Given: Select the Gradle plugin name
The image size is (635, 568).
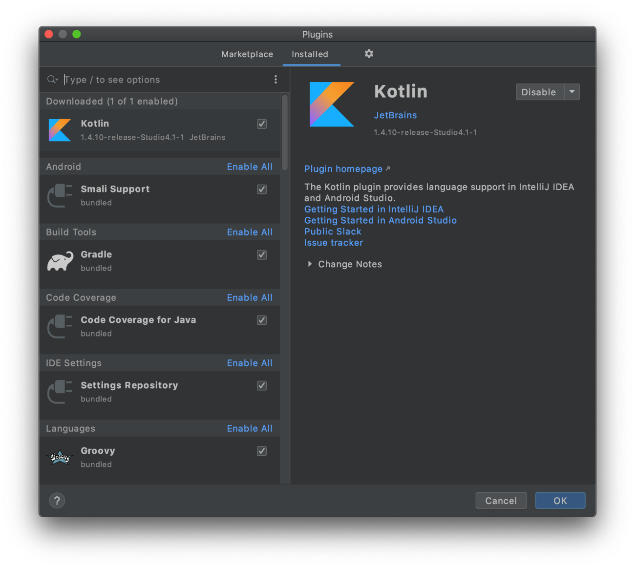Looking at the screenshot, I should point(96,254).
